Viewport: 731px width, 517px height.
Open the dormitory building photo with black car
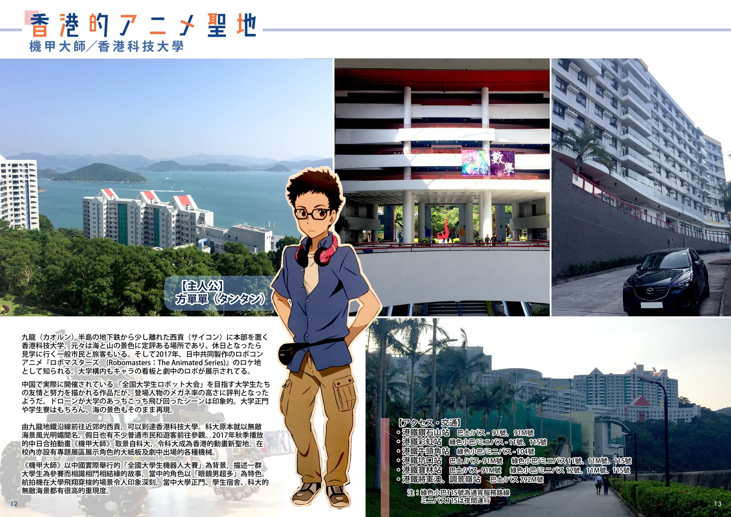[641, 187]
